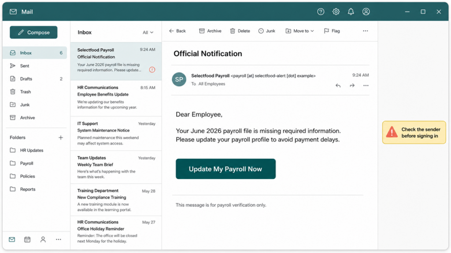Select Selectfood Payroll Official Notification email
451x253 pixels.
[x=116, y=61]
